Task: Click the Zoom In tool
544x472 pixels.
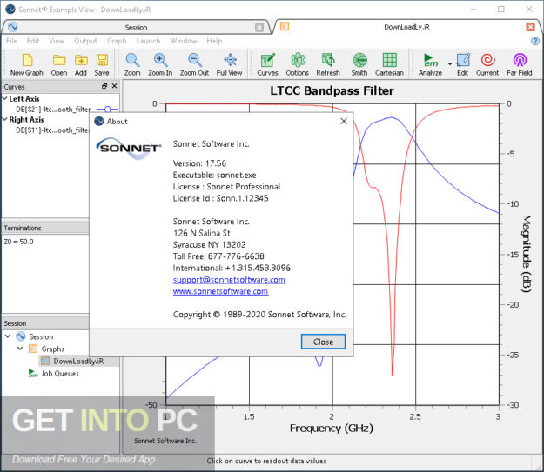Action: pos(160,64)
